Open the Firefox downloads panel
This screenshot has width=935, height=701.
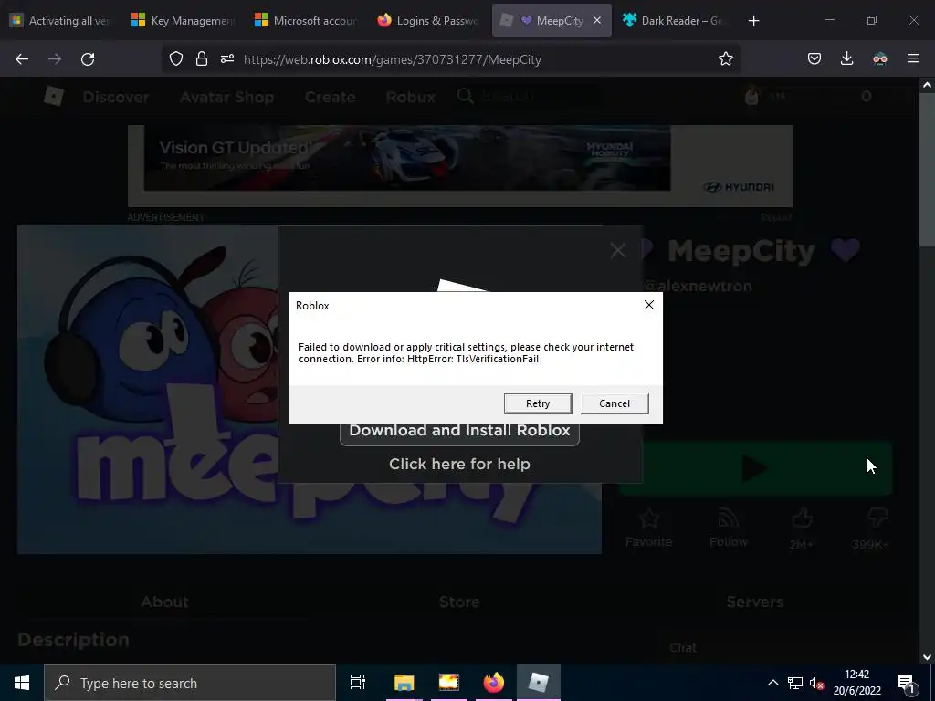pos(846,59)
